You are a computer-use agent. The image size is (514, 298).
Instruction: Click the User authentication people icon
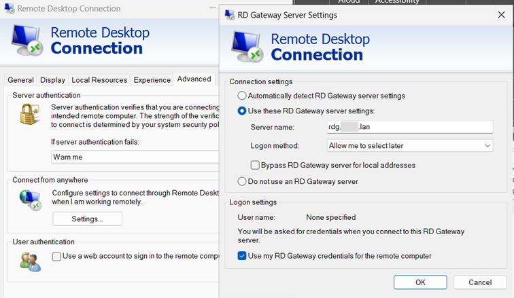pos(30,262)
